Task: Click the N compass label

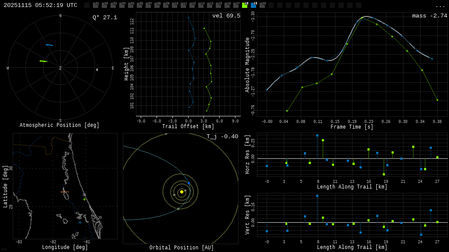Action: pyautogui.click(x=60, y=16)
